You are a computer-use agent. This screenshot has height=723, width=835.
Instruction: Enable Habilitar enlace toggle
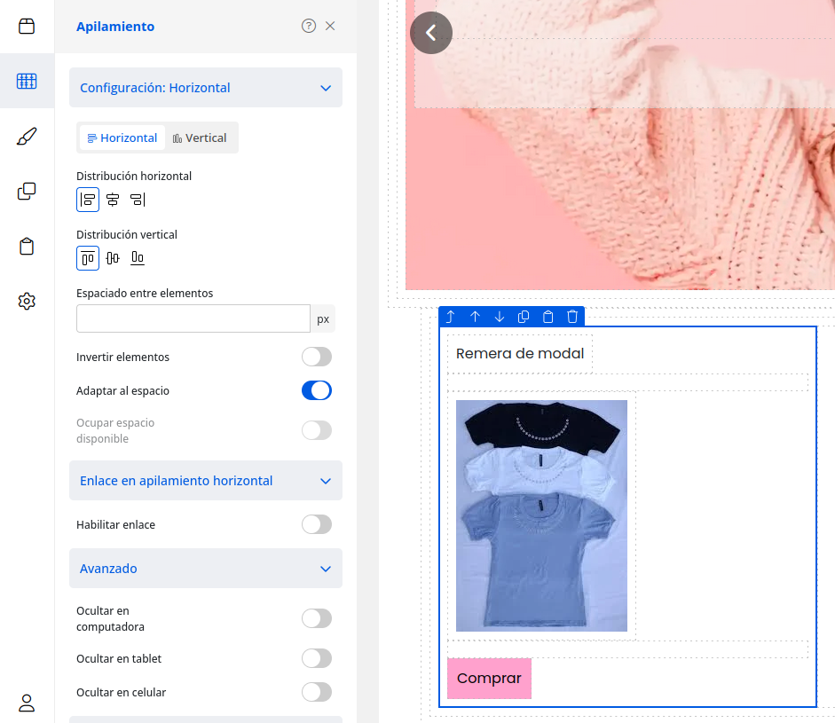click(316, 524)
